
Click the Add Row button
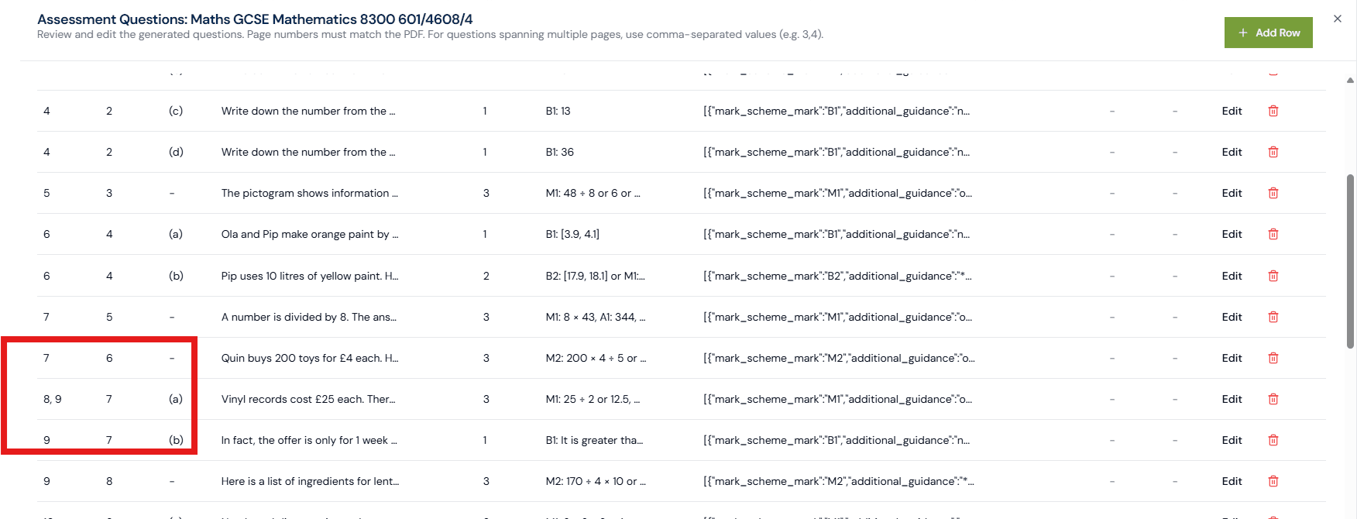pos(1268,33)
